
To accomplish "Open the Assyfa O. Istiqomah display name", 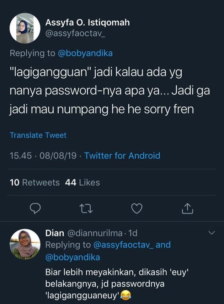I will click(87, 22).
